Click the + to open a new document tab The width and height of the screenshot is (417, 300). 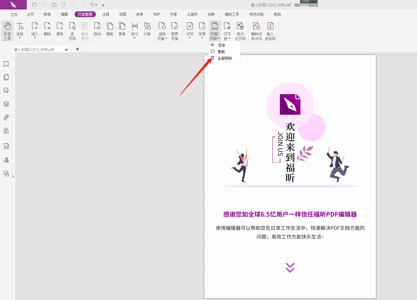click(x=77, y=49)
